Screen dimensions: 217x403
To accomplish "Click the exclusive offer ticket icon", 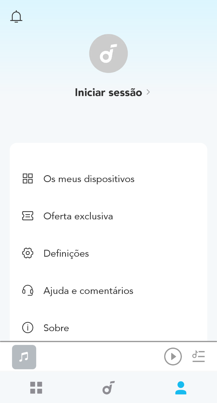I will (x=28, y=216).
